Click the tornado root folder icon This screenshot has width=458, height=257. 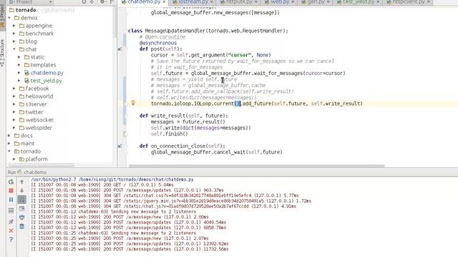tap(11, 10)
